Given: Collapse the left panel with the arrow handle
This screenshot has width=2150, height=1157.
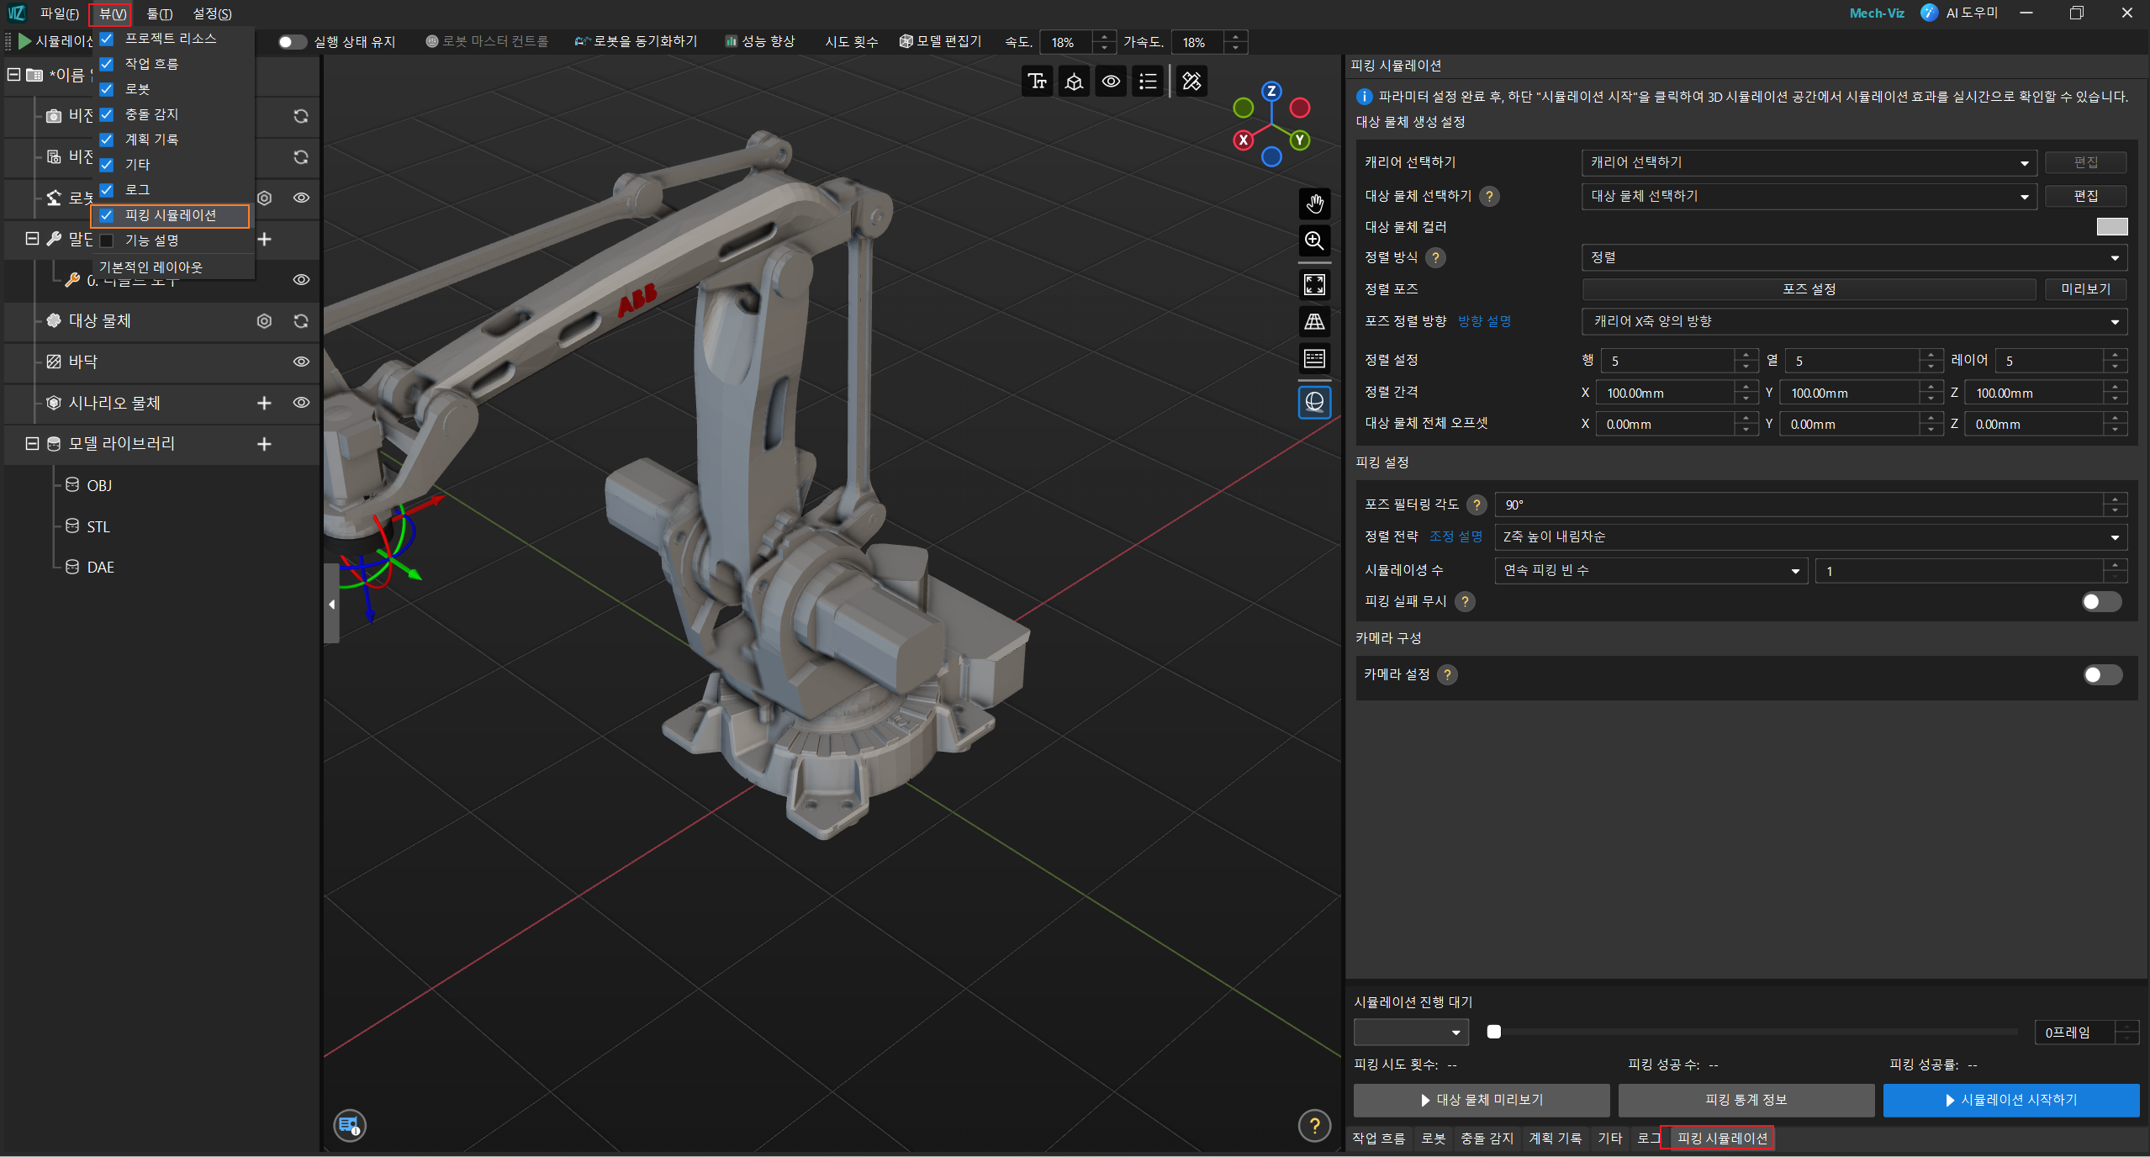Looking at the screenshot, I should coord(331,604).
